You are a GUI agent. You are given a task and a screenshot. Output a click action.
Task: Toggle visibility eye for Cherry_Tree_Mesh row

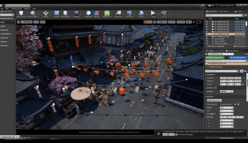(207, 44)
